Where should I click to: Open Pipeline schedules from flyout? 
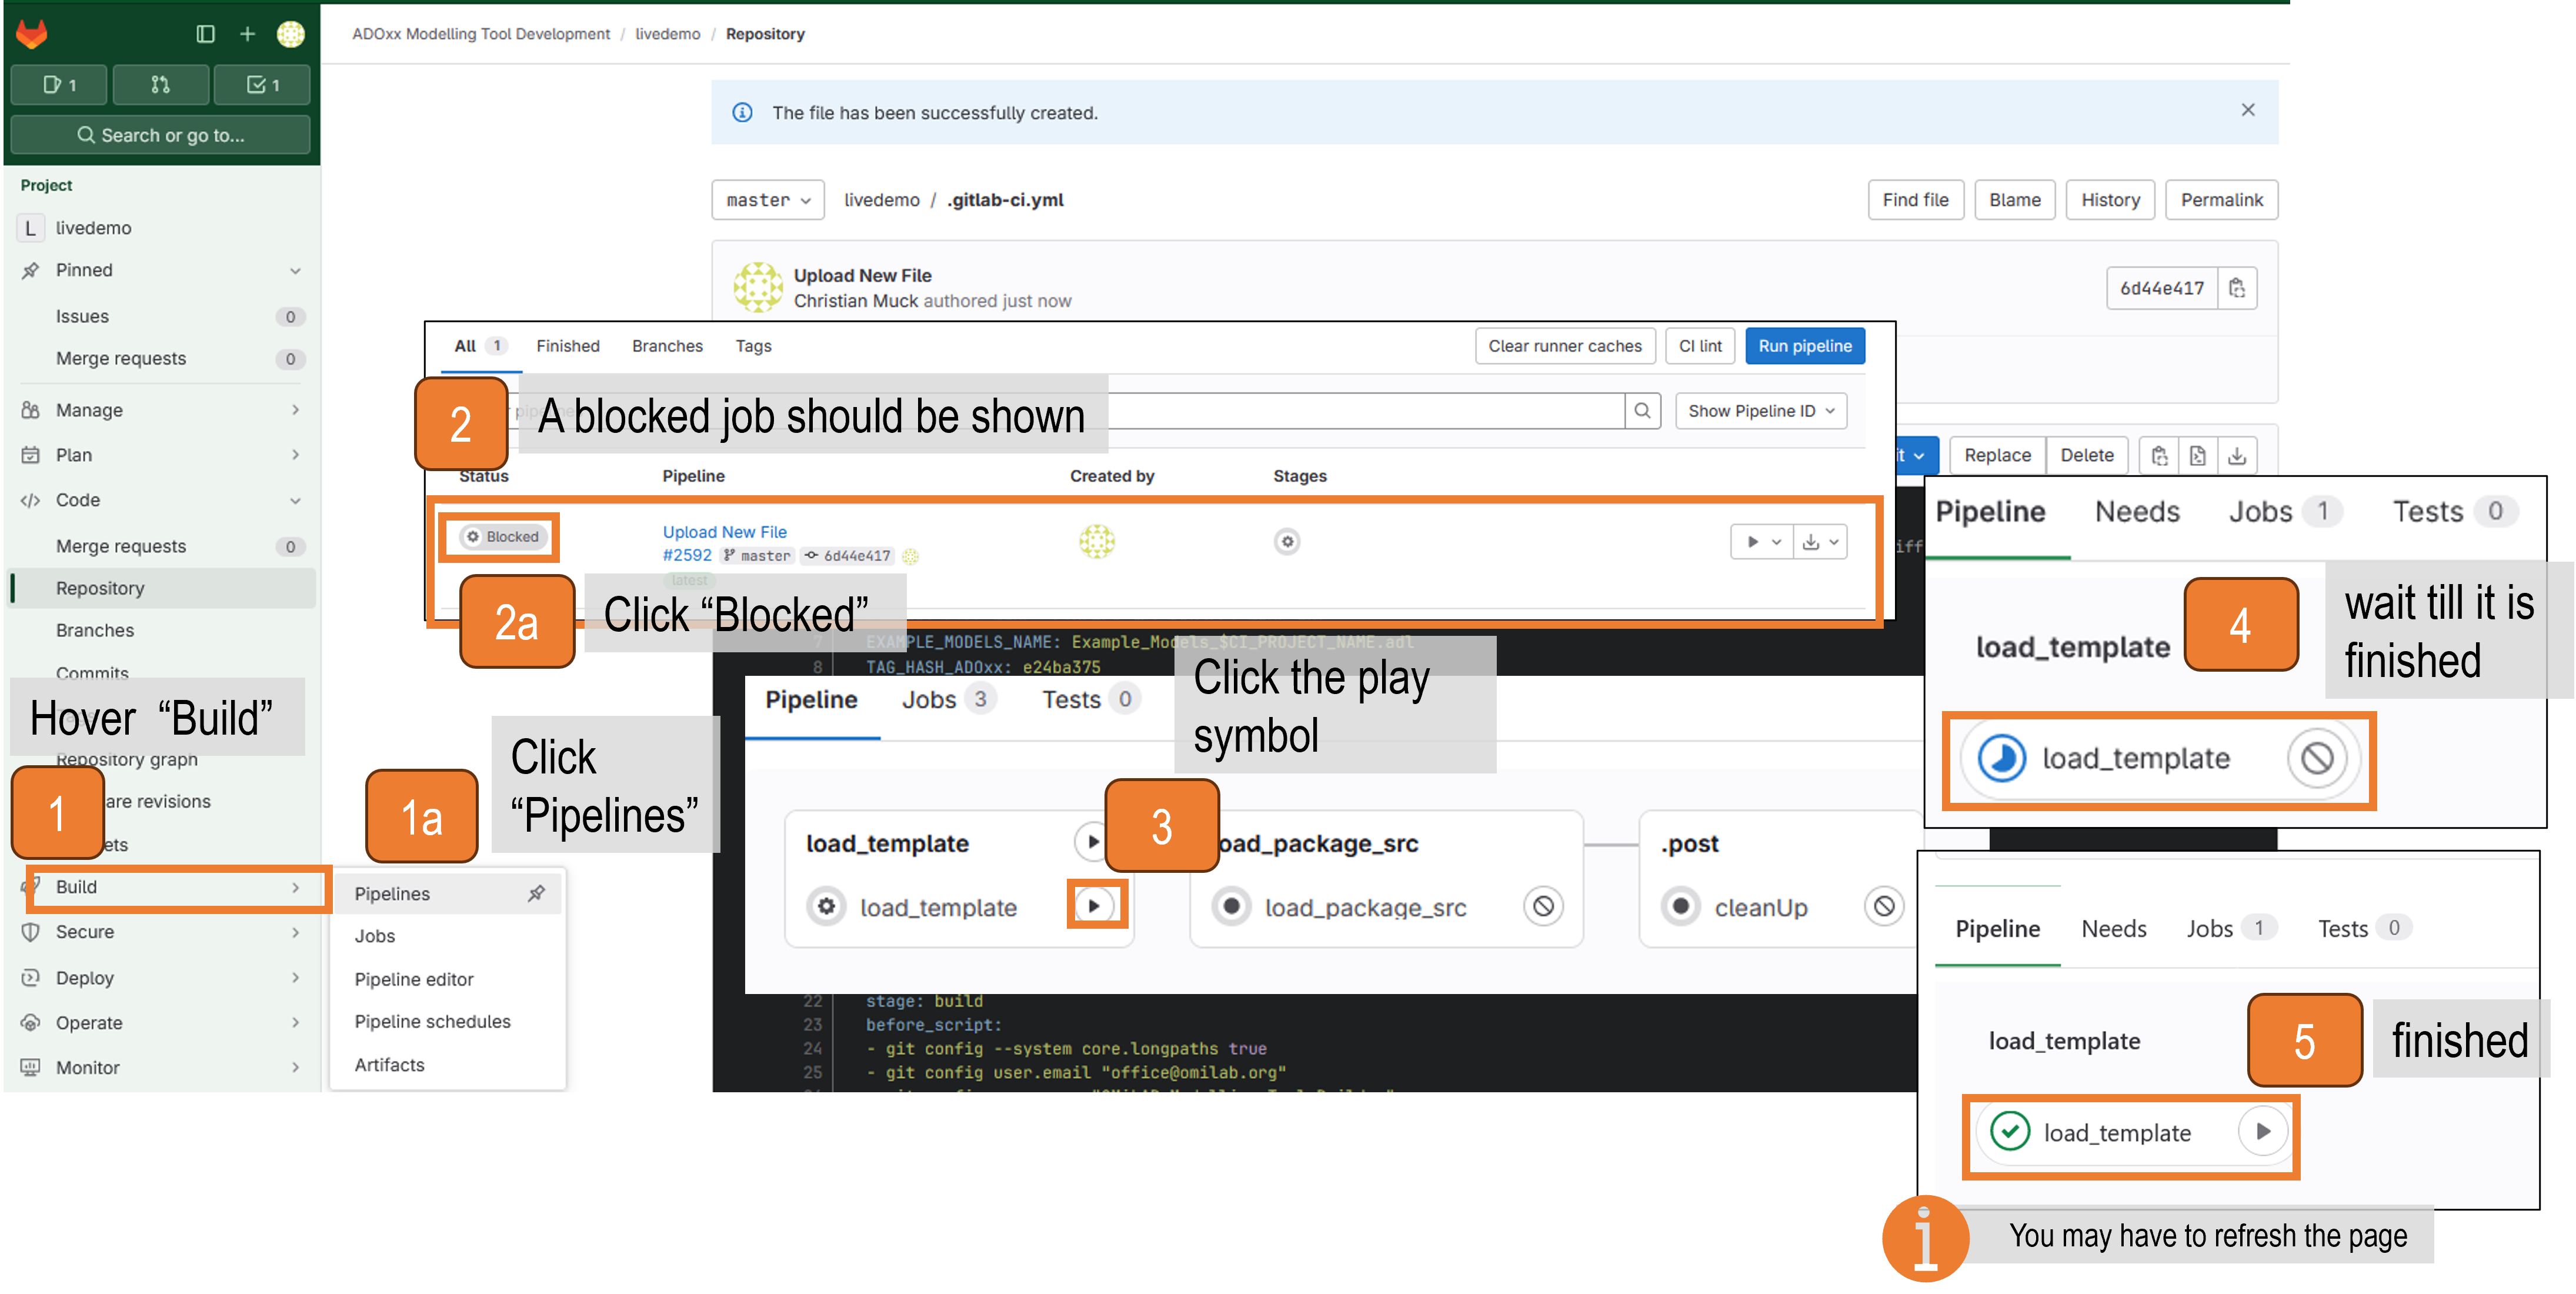pyautogui.click(x=445, y=1022)
